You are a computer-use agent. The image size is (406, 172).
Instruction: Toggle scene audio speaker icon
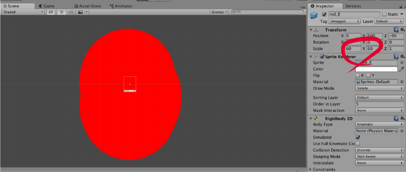click(70, 12)
